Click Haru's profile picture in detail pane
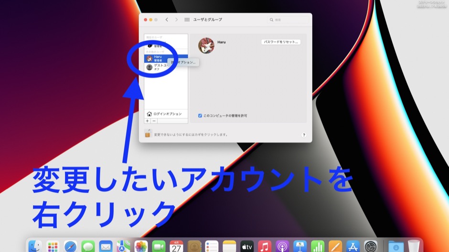449x252 pixels. 206,45
